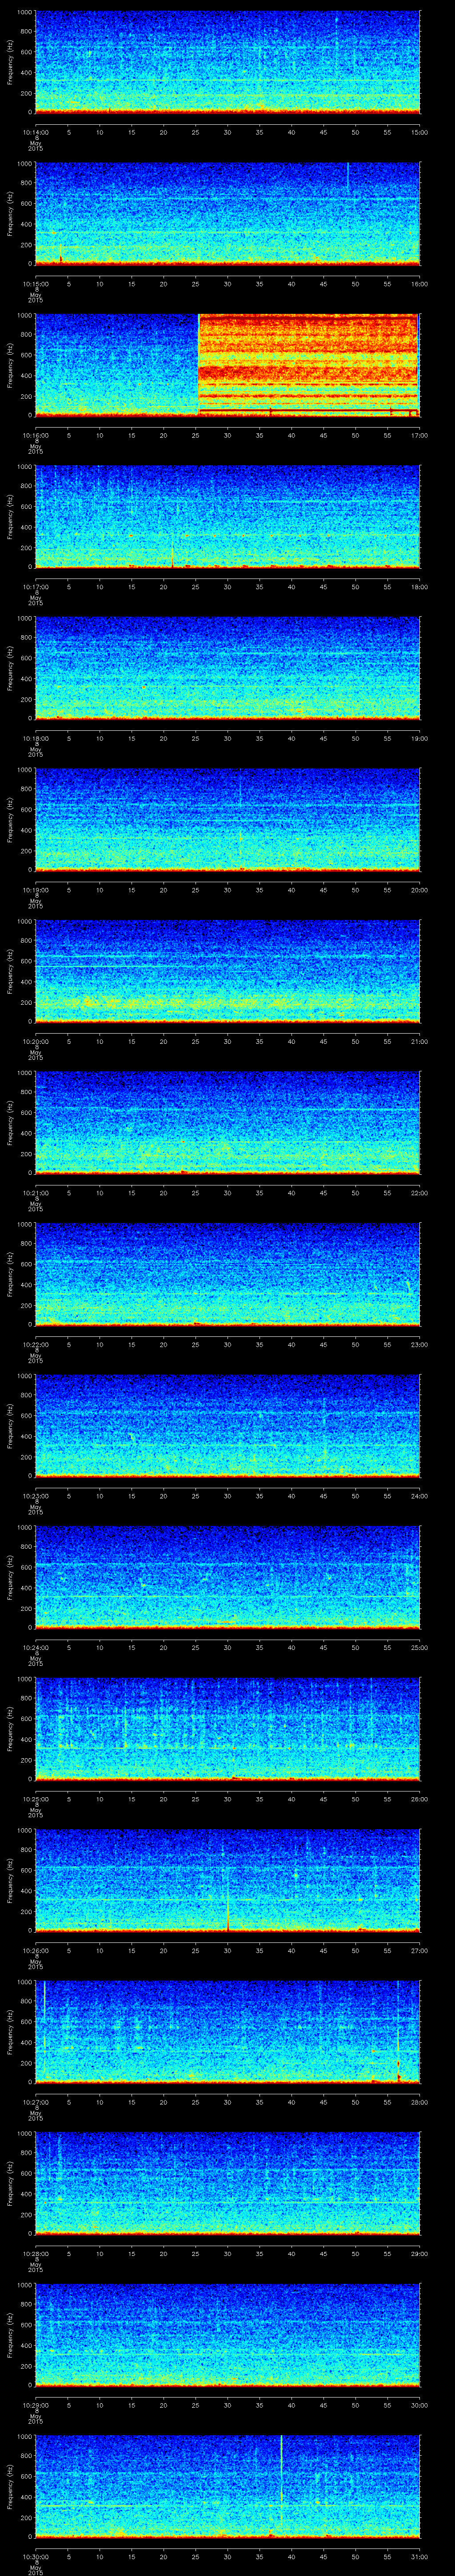
Task: Select the spectrogram panel starting at 10:18:00
Action: point(227,668)
